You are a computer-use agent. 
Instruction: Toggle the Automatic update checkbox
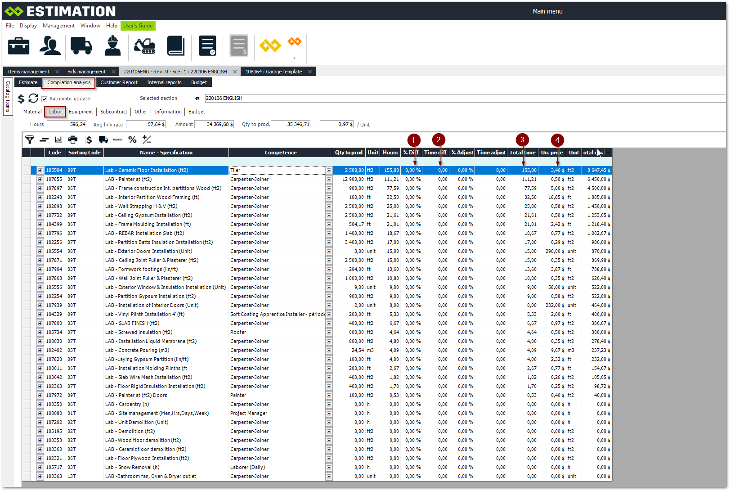44,99
